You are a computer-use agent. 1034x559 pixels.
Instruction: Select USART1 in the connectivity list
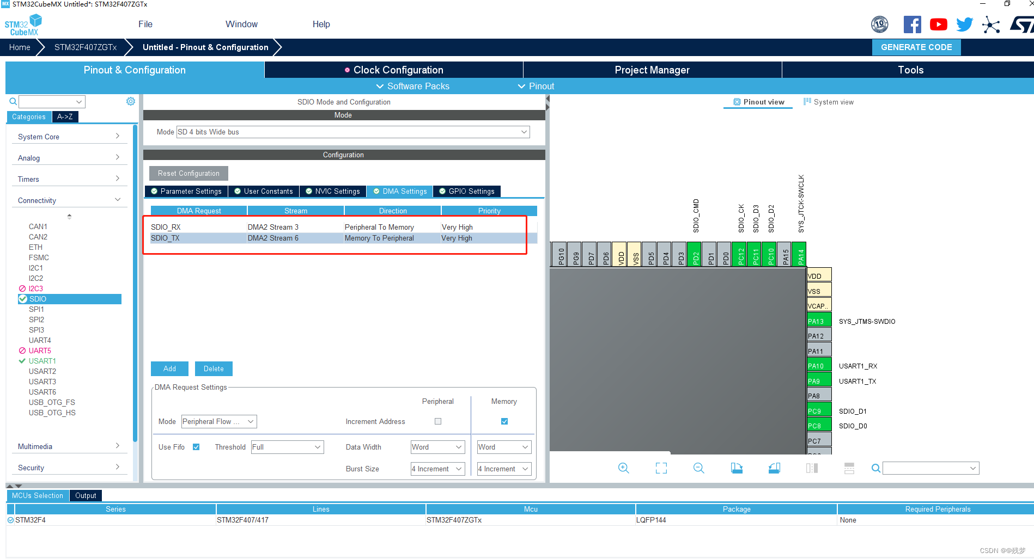pos(42,361)
